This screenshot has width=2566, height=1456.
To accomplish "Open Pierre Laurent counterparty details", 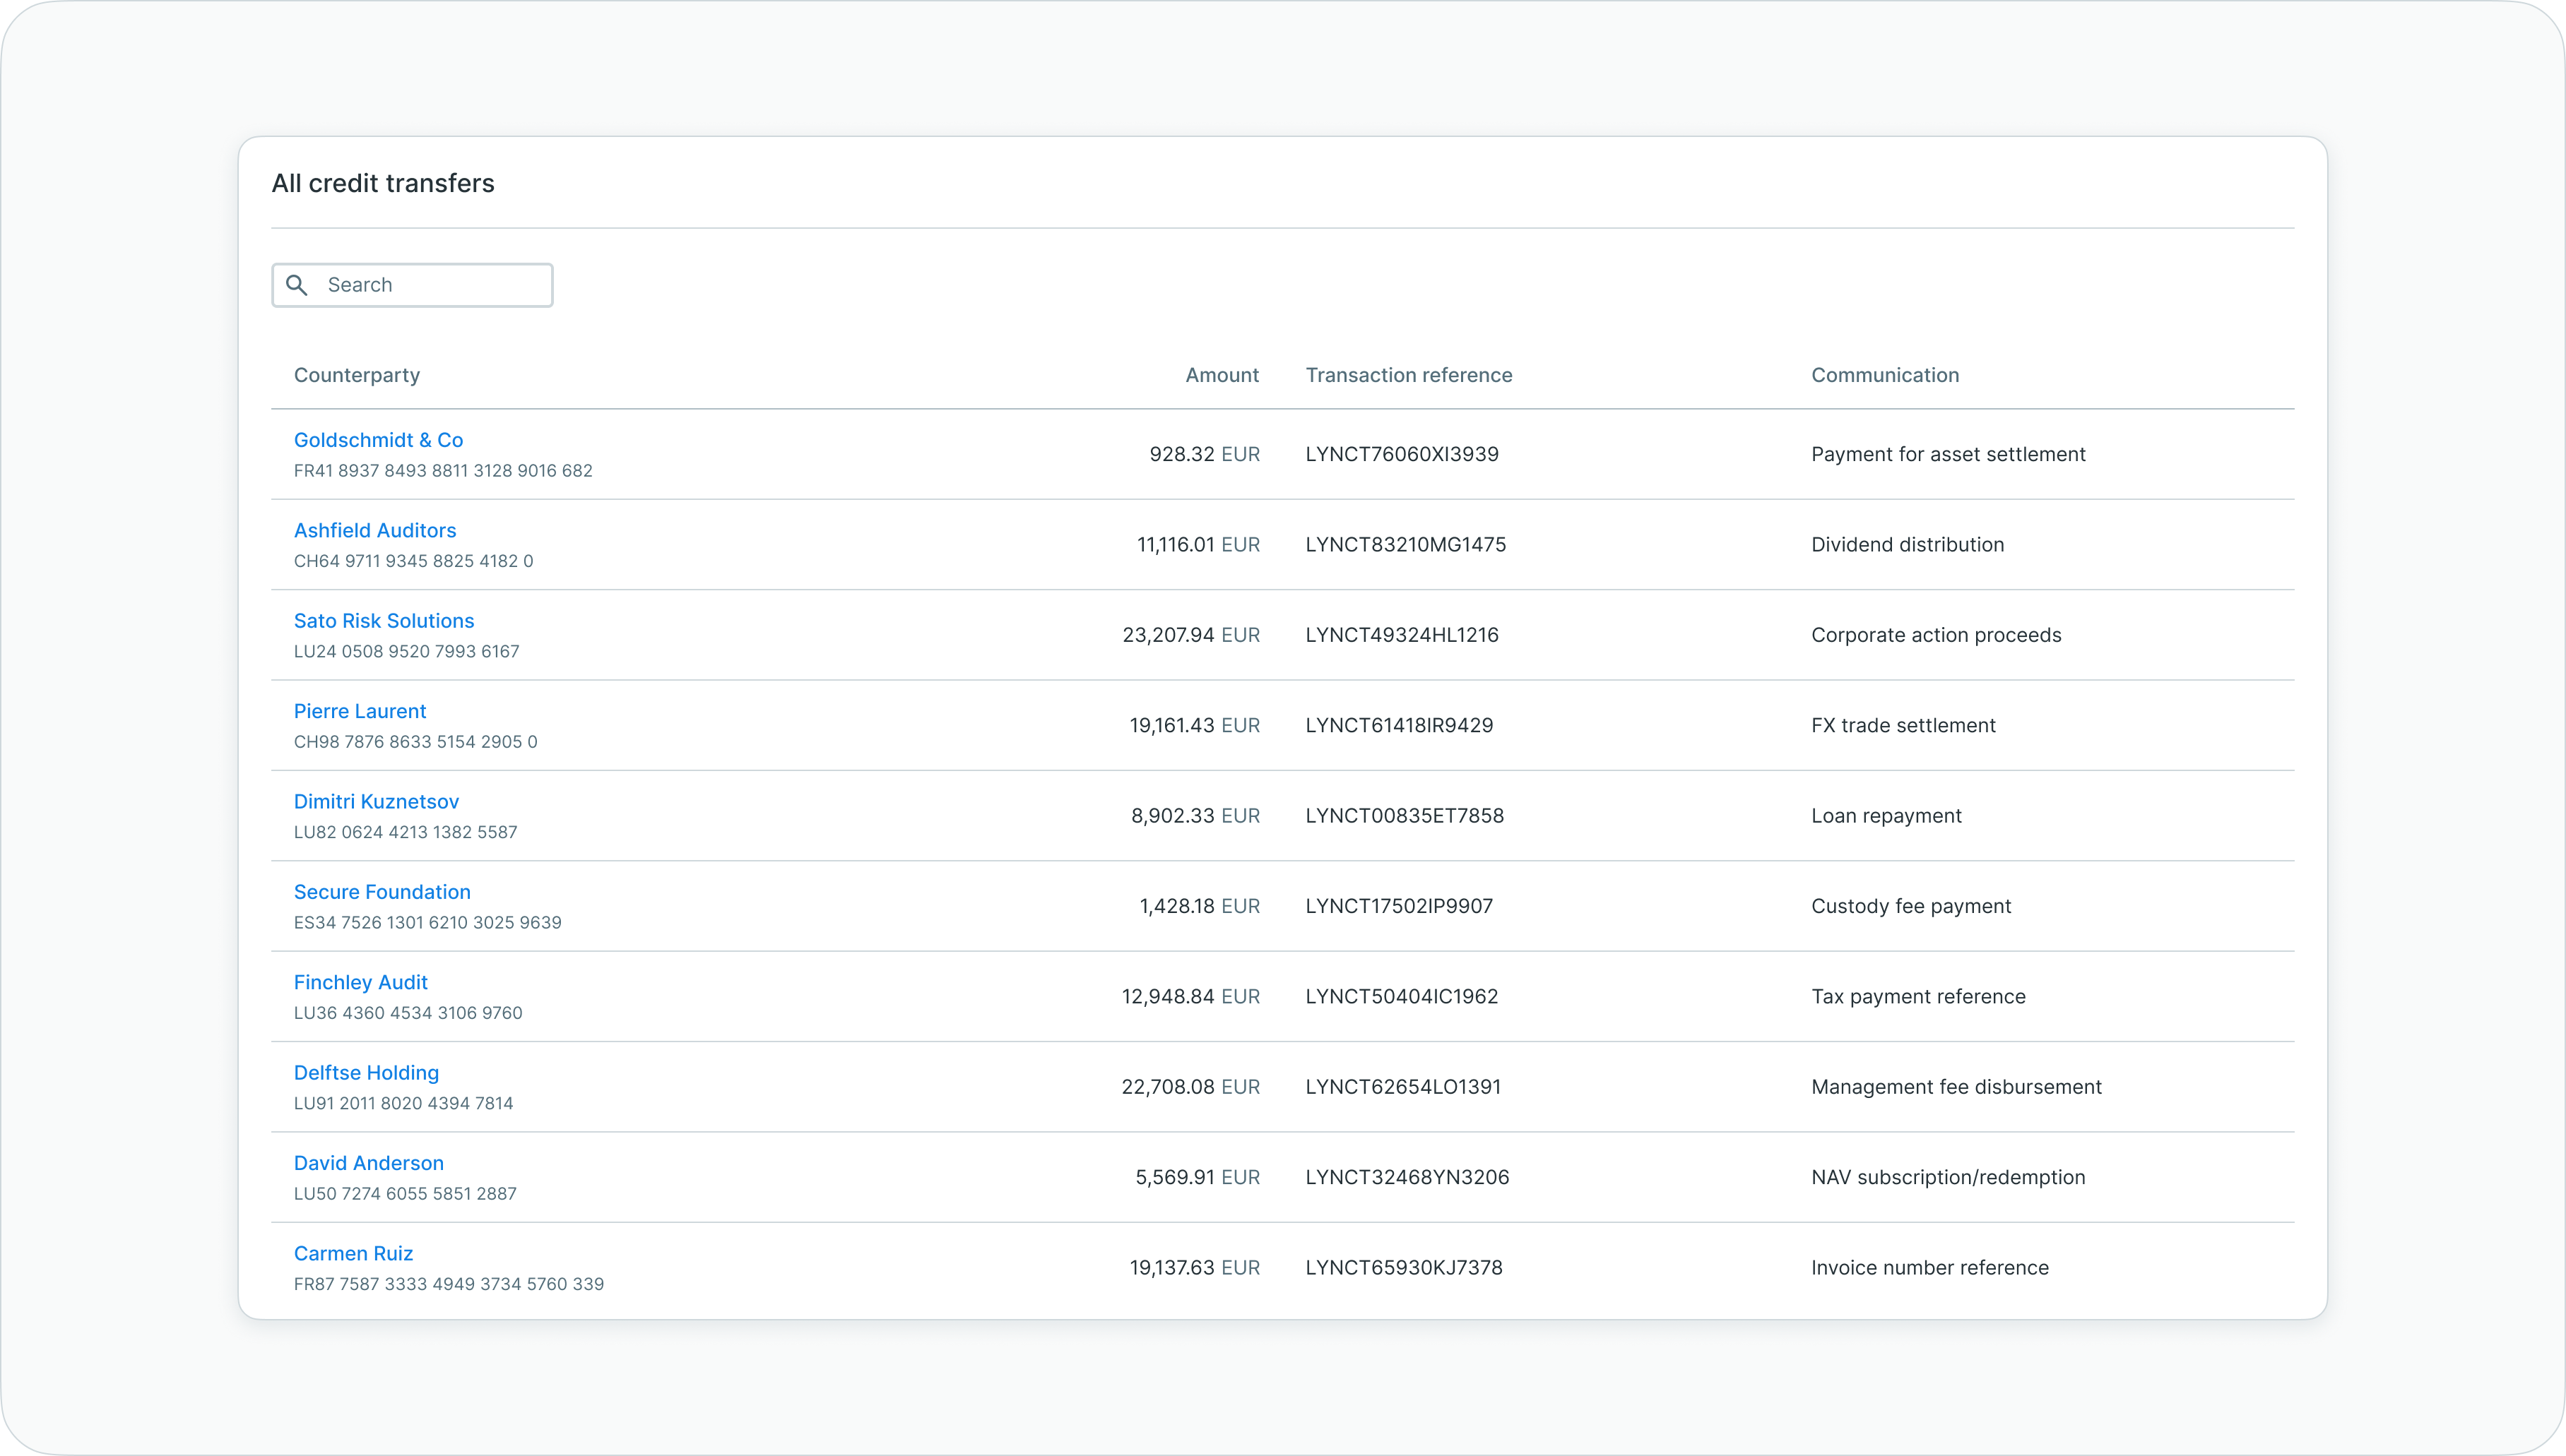I will [359, 711].
